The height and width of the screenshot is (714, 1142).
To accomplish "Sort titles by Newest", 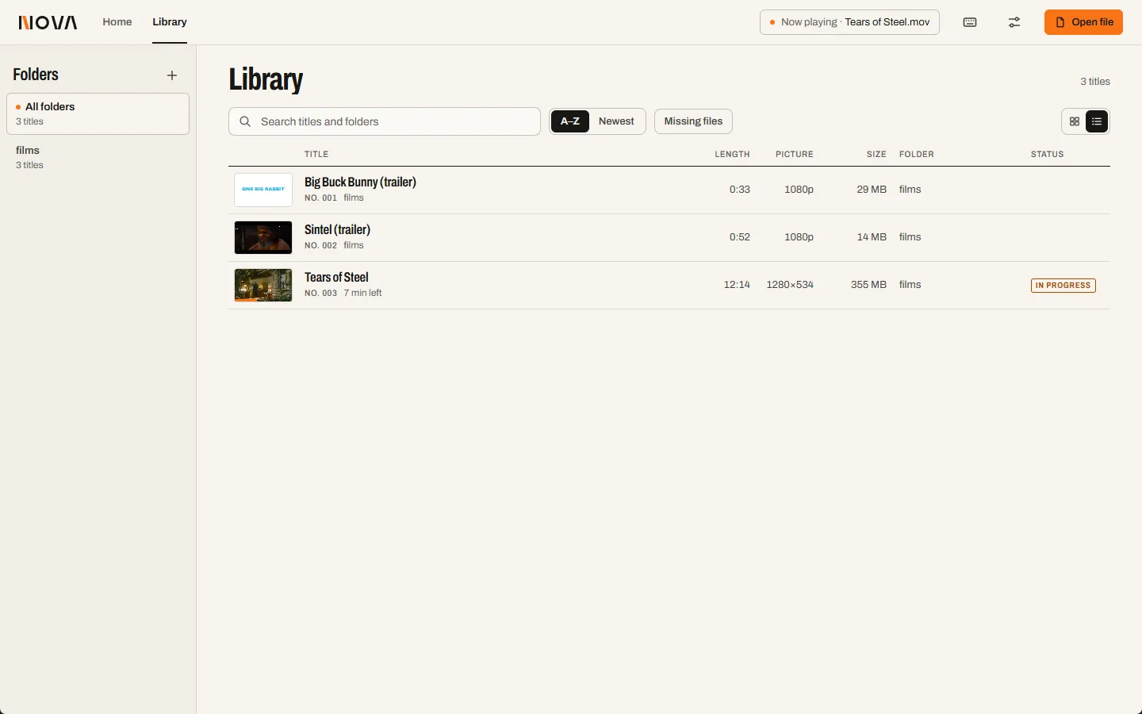I will [x=616, y=121].
